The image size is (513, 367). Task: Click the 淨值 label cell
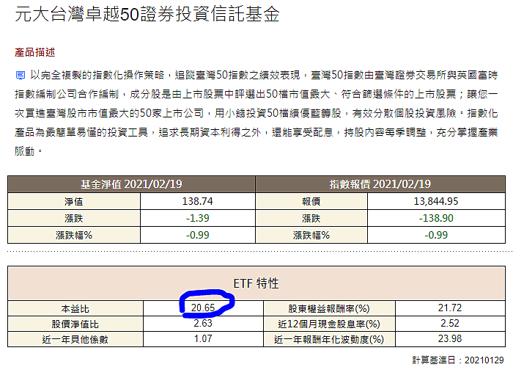pyautogui.click(x=74, y=201)
